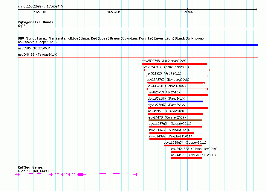The height and width of the screenshot is (191, 266).
Task: Click the esv2597748 (McKernan2009) variant label
Action: point(164,61)
